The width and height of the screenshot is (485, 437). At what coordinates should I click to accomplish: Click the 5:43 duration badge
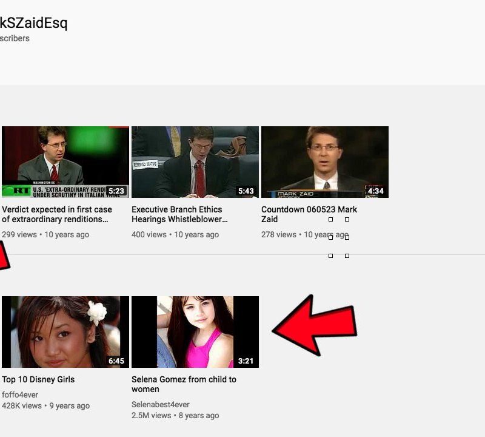(246, 191)
